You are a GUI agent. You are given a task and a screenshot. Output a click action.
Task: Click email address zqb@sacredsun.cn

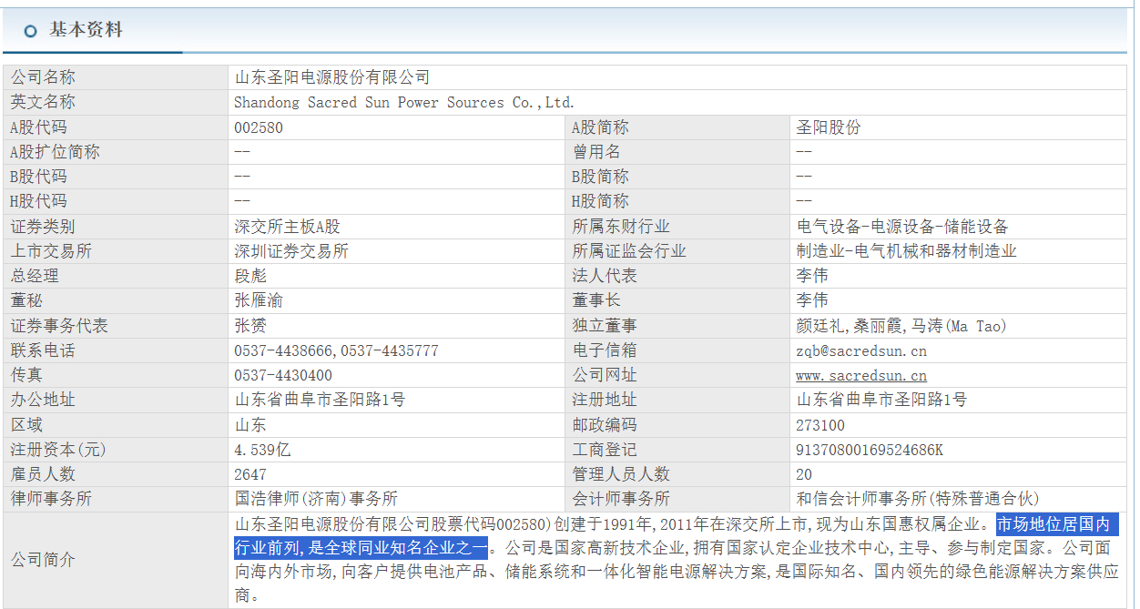click(x=861, y=350)
